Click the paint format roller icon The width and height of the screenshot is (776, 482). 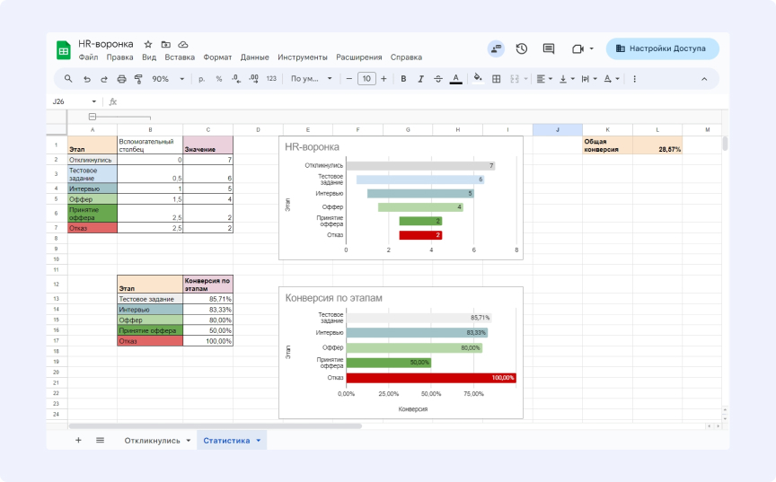click(x=138, y=79)
